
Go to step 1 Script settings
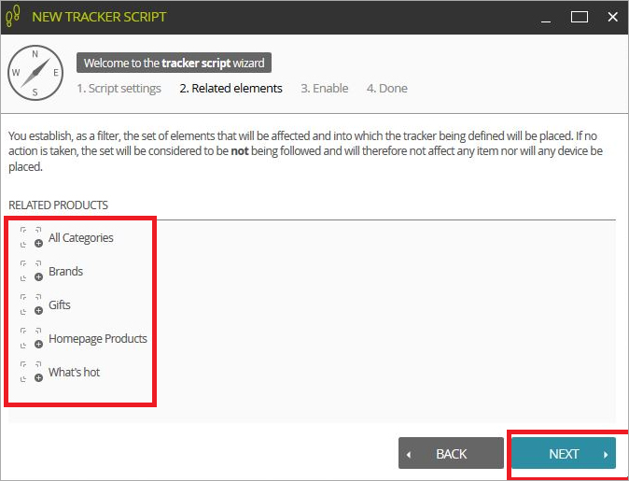[x=119, y=89]
